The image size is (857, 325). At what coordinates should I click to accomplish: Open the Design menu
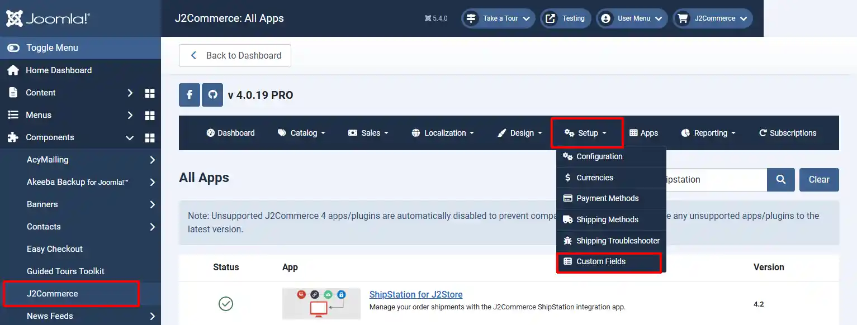(519, 133)
